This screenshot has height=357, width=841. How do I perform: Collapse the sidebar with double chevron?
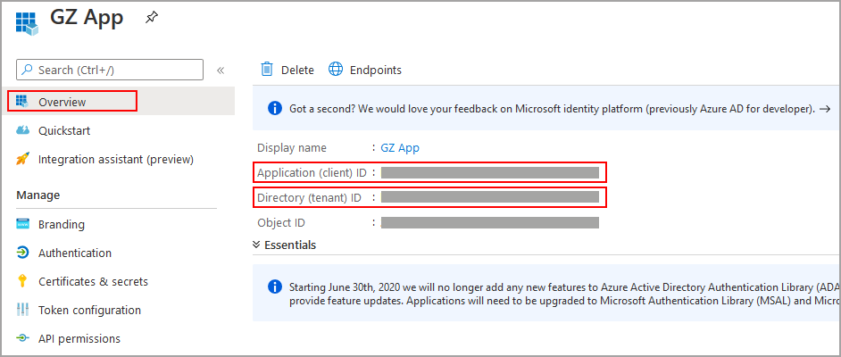coord(221,71)
